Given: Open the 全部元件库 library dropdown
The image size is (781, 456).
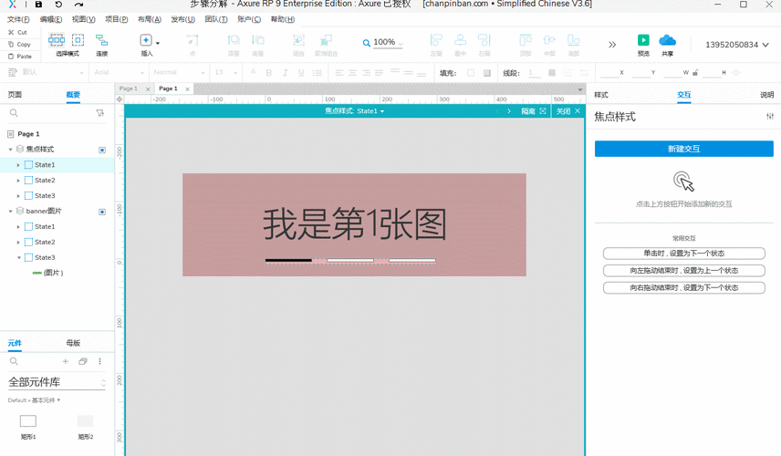Looking at the screenshot, I should point(57,382).
